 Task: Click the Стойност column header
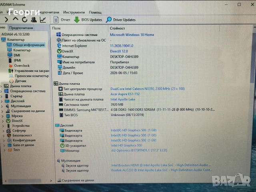[x=117, y=28]
